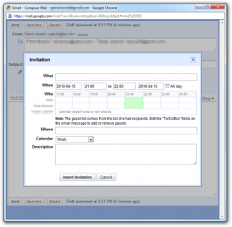Click the top Discard button
232x227 pixels.
(55, 25)
